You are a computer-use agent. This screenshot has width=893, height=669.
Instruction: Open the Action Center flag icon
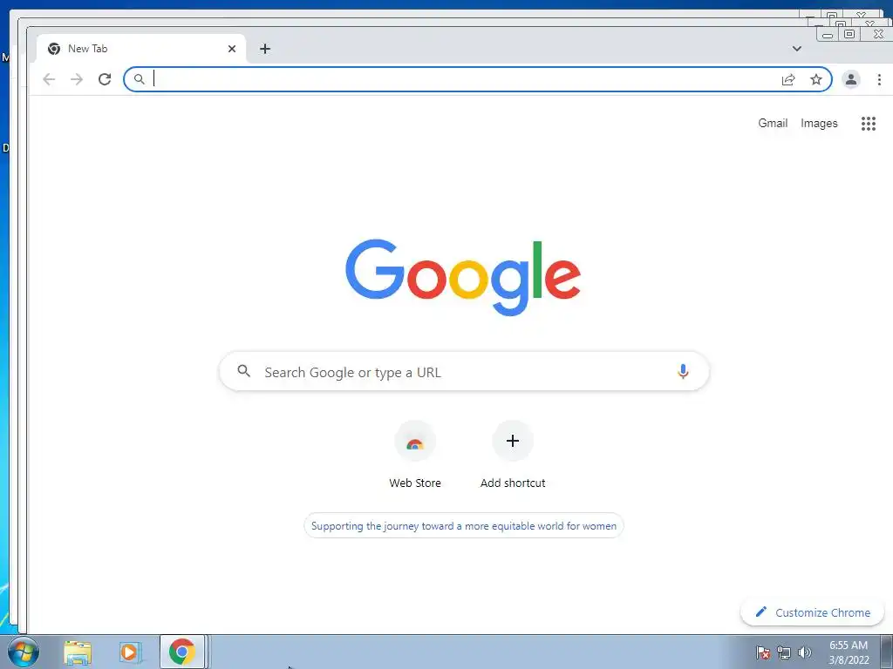point(763,652)
